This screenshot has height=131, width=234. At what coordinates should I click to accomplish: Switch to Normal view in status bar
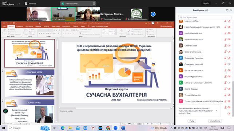coord(139,124)
